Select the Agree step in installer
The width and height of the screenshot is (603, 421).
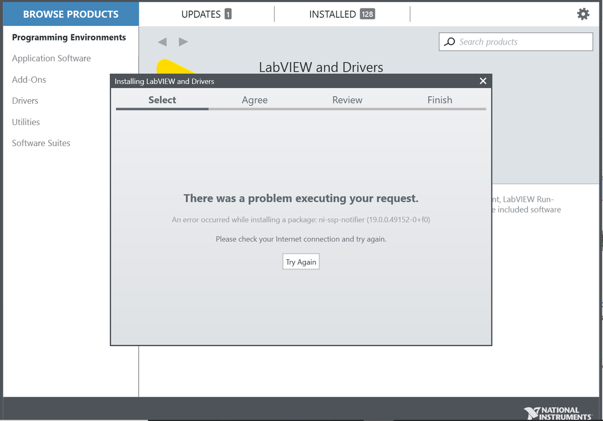pyautogui.click(x=255, y=100)
